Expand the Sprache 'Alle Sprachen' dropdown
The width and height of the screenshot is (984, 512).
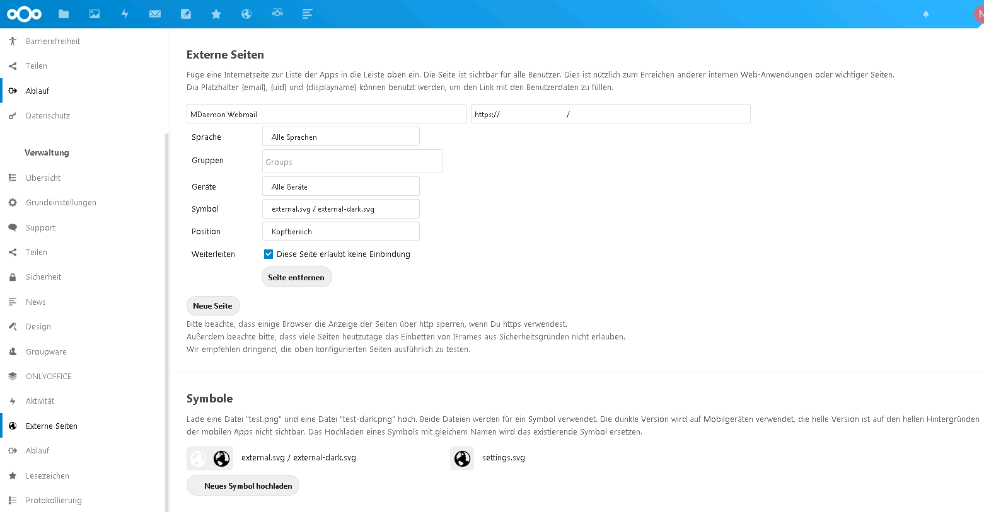pyautogui.click(x=340, y=137)
